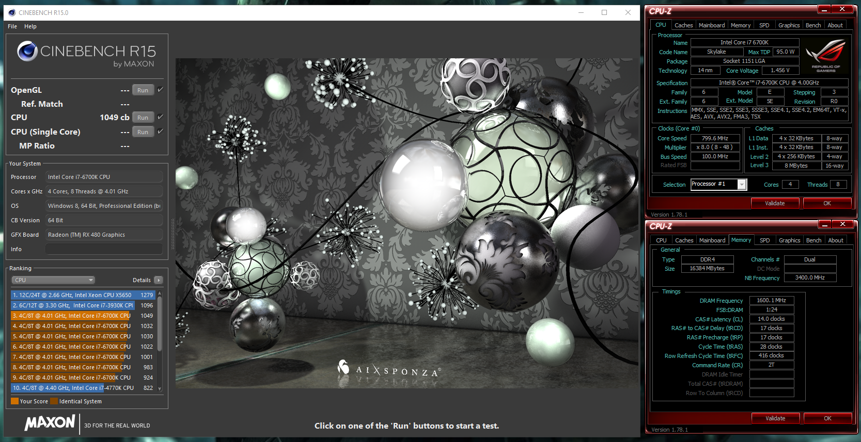Click the Core Speed value 799.6 MHz
Image resolution: width=861 pixels, height=442 pixels.
click(715, 138)
